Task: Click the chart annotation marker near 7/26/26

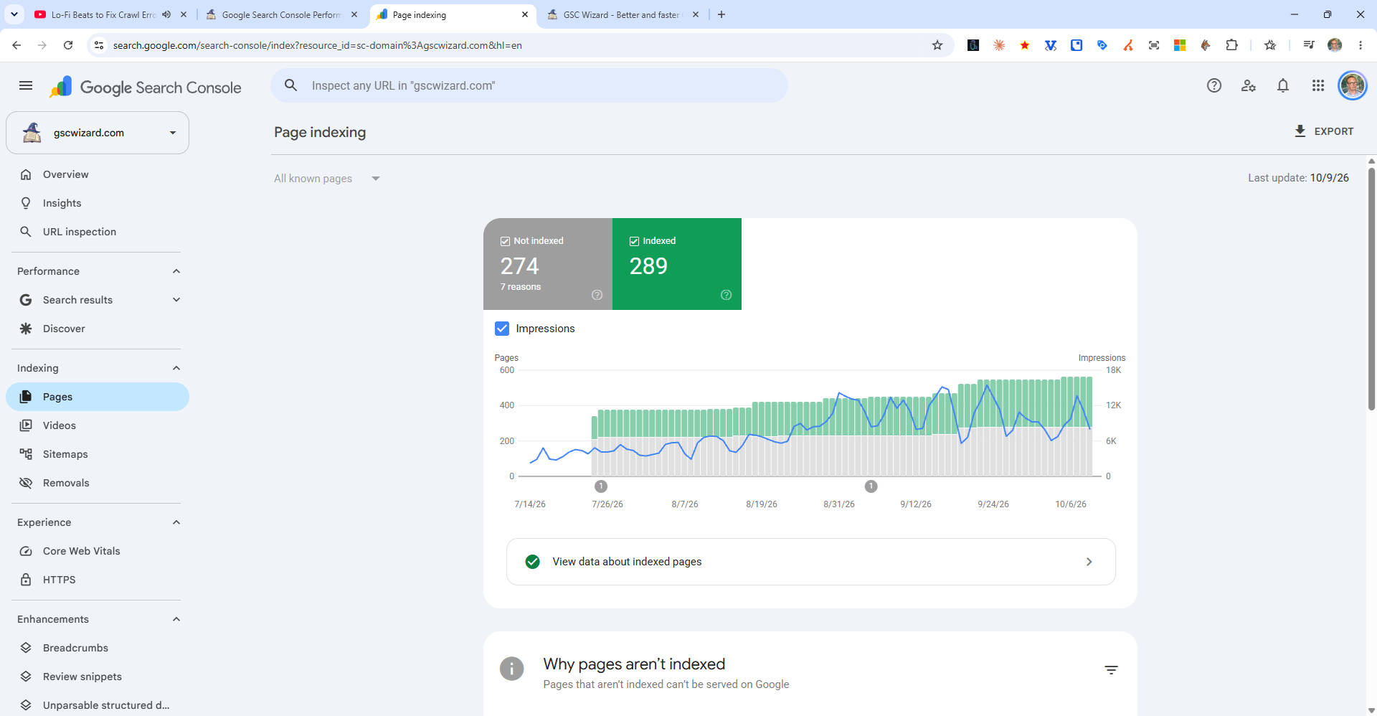Action: point(601,486)
